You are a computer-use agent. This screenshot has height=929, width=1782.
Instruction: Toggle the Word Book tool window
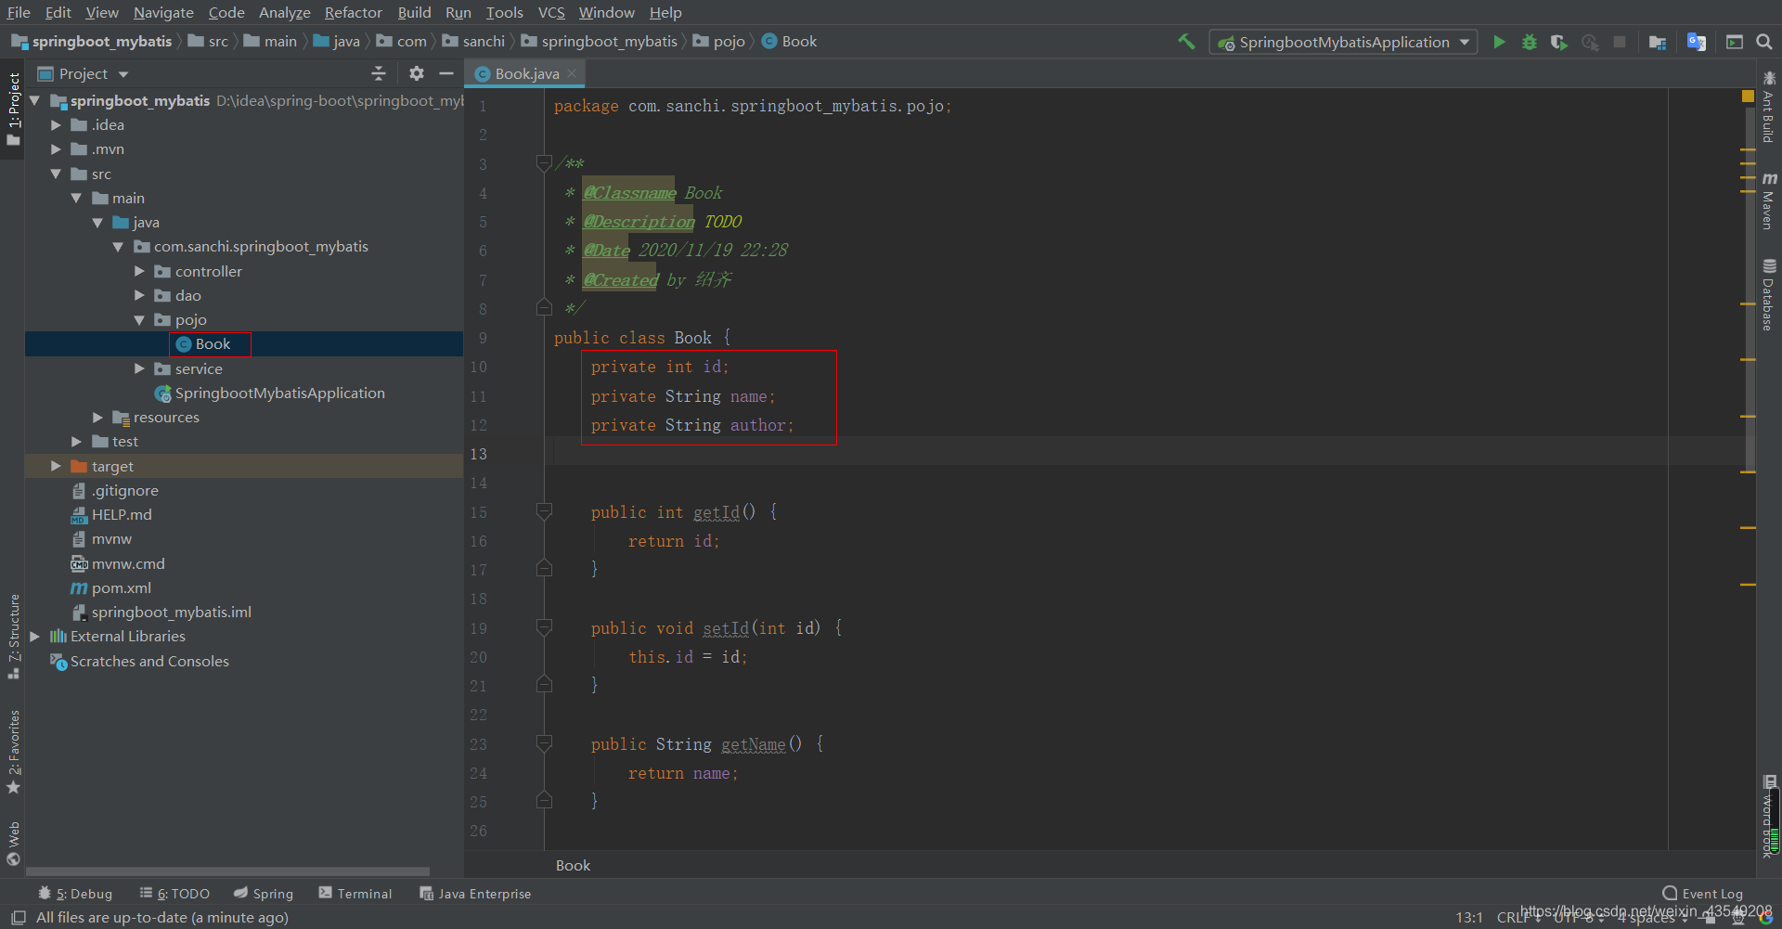(1769, 817)
